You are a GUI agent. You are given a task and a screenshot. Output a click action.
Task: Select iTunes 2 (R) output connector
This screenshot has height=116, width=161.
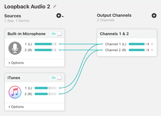[x=60, y=94]
